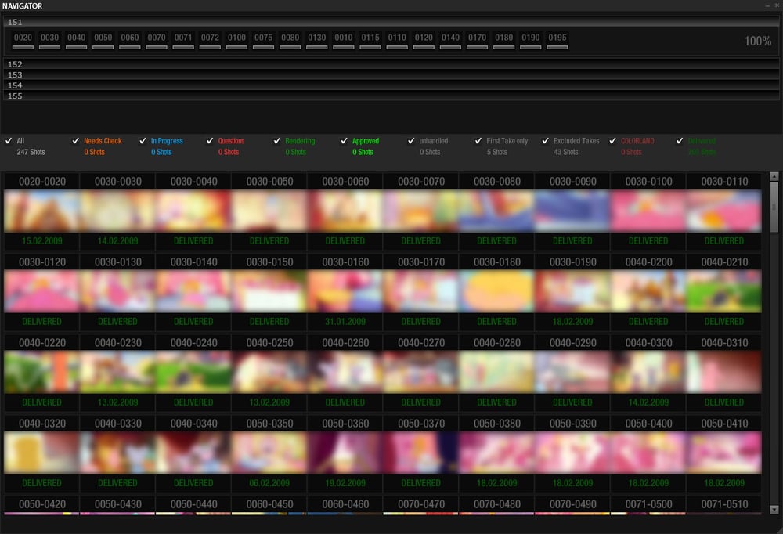Open shot thumbnail 0040-0220
Viewport: 783px width, 534px height.
click(42, 372)
